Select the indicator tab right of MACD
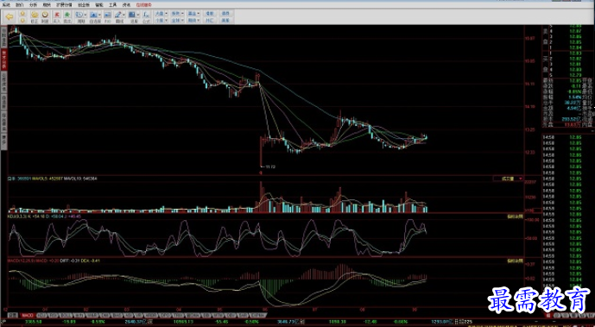This screenshot has height=327, width=595. [x=41, y=315]
